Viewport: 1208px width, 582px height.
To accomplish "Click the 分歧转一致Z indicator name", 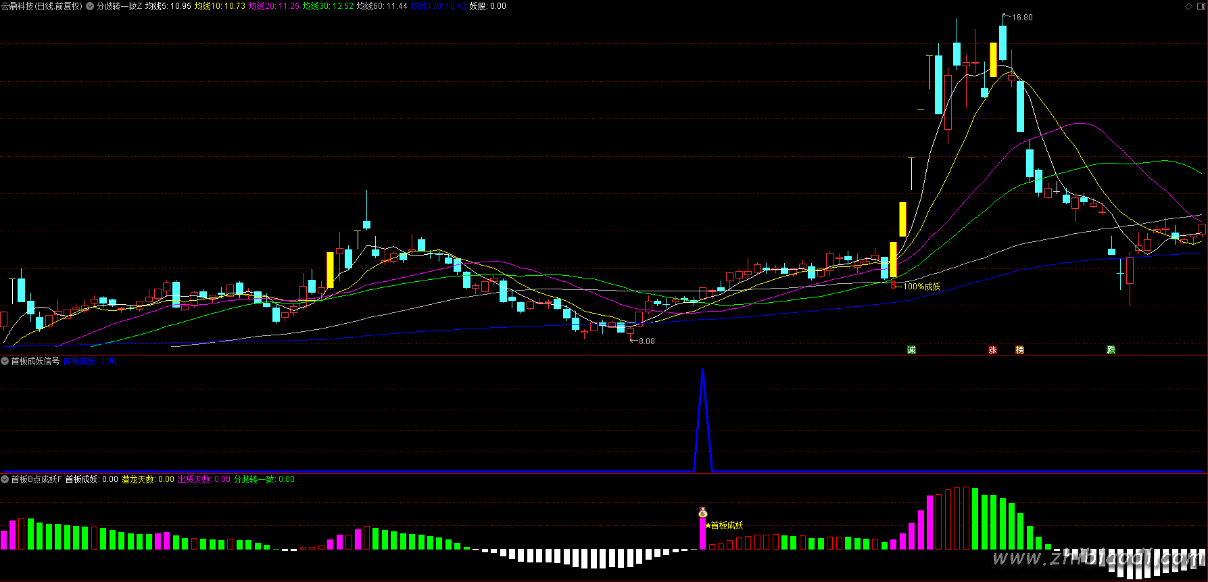I will (120, 6).
